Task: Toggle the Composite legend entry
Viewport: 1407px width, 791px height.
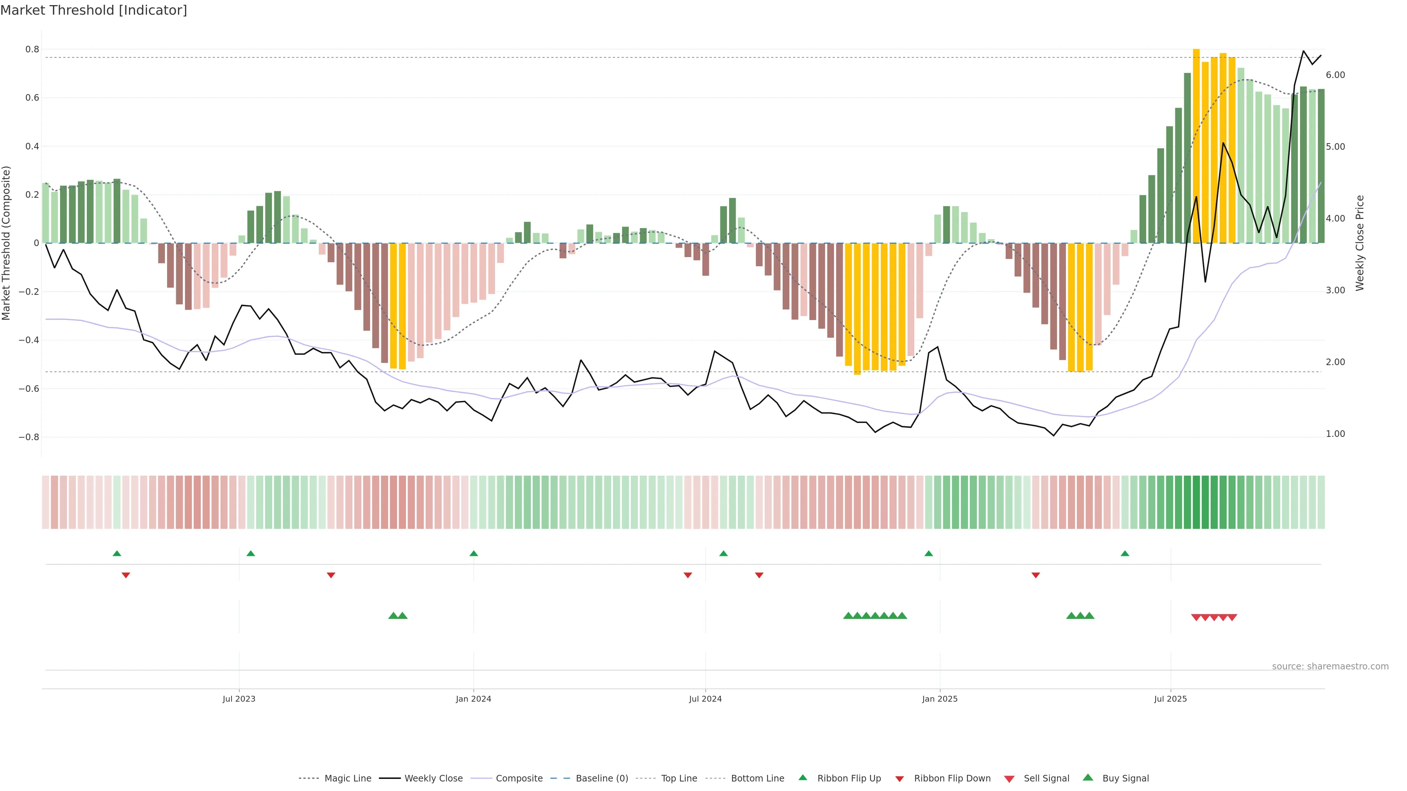Action: coord(519,779)
